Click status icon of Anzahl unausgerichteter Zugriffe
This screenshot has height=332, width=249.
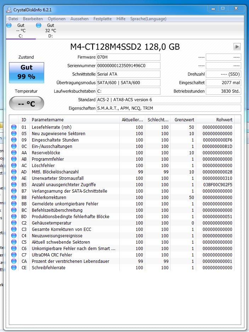(14, 184)
